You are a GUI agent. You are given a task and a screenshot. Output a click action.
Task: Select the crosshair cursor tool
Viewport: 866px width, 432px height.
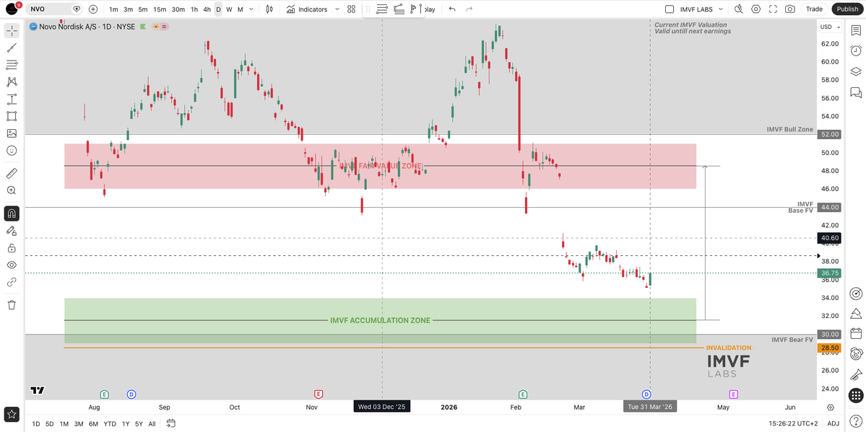12,31
